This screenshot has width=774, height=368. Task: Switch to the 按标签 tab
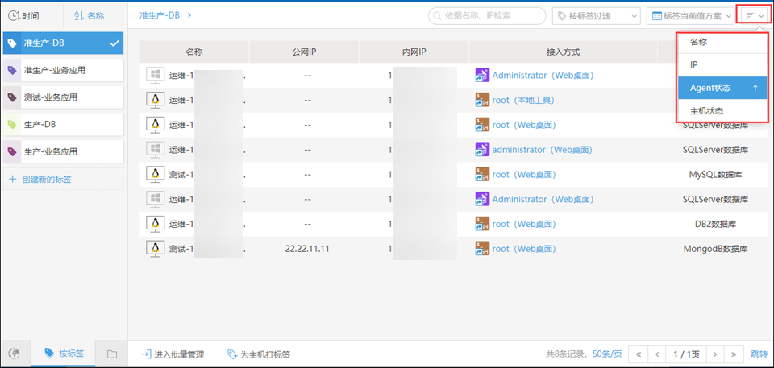point(63,354)
